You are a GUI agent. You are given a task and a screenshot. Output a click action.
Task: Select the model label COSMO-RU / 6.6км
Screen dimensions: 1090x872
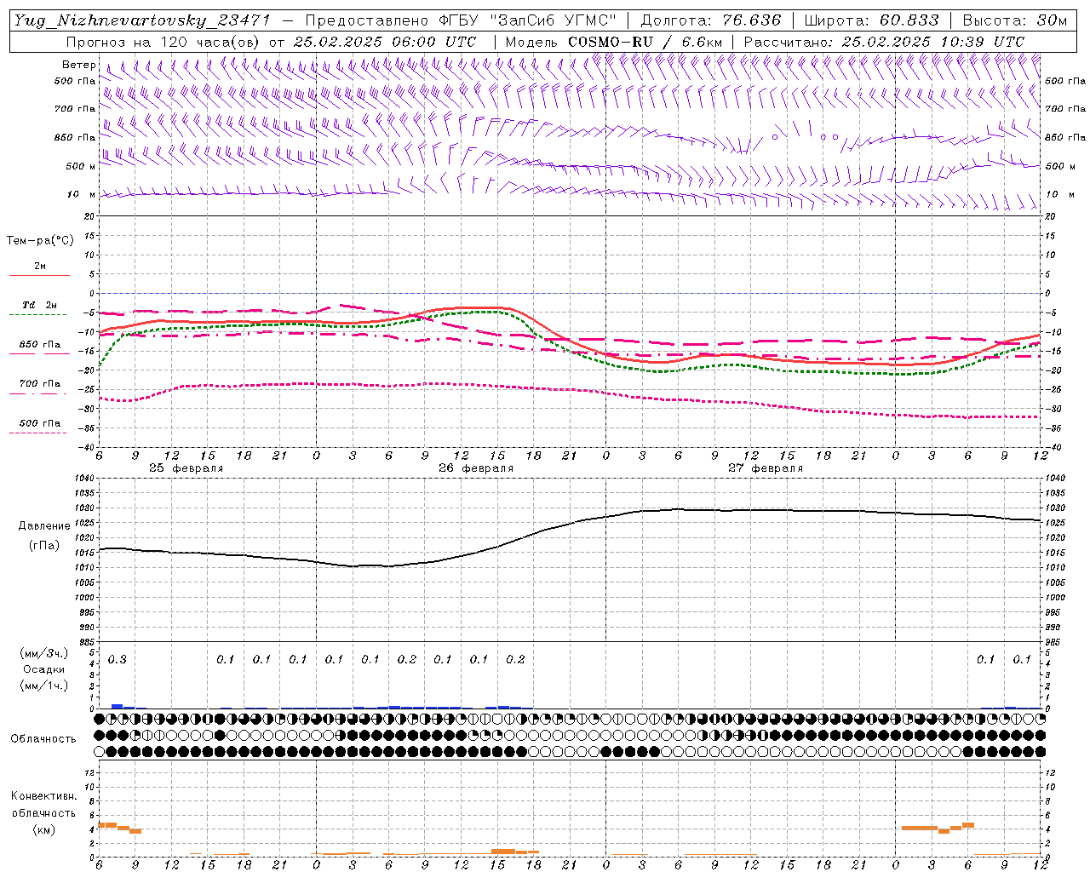pyautogui.click(x=645, y=42)
